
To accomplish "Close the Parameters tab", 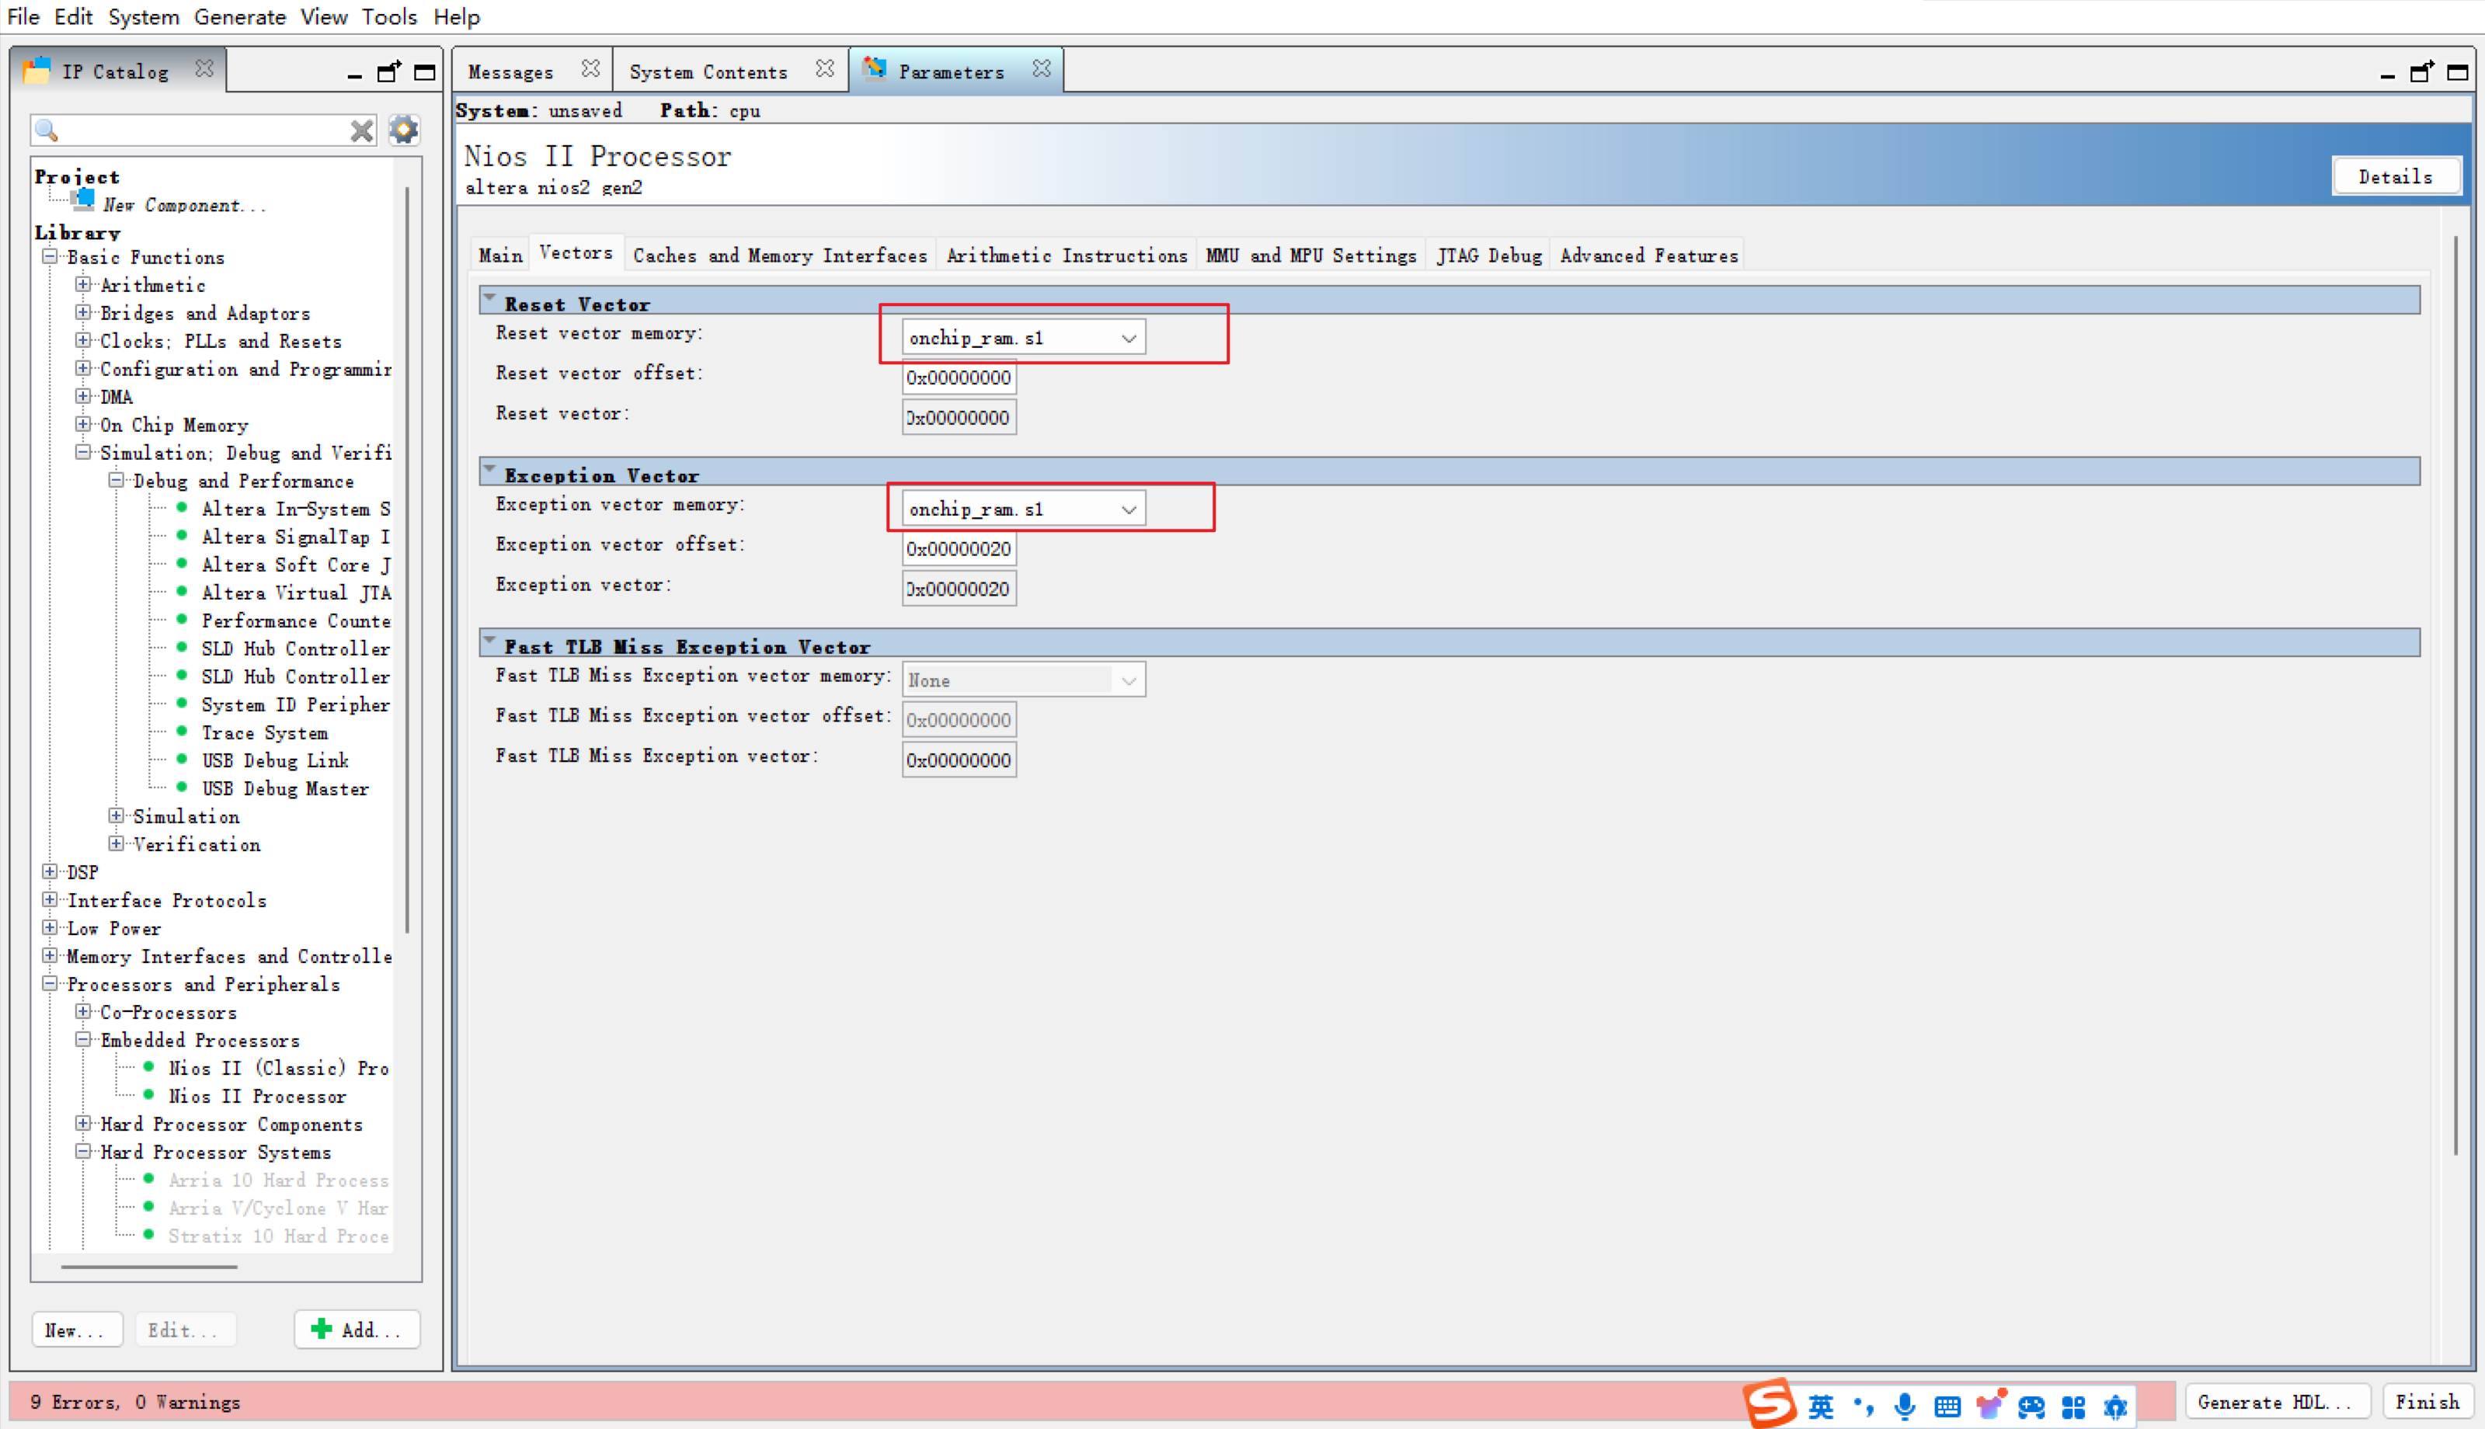I will [x=1041, y=68].
